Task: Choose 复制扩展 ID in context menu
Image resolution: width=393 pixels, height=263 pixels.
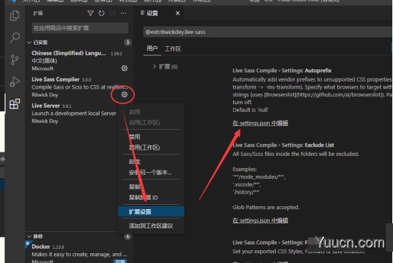Action: click(151, 197)
